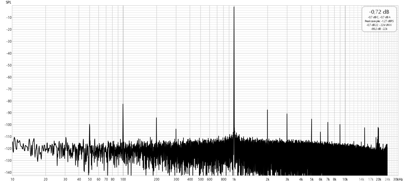
Task: Click the 4k frequency axis label
Action: [301, 179]
